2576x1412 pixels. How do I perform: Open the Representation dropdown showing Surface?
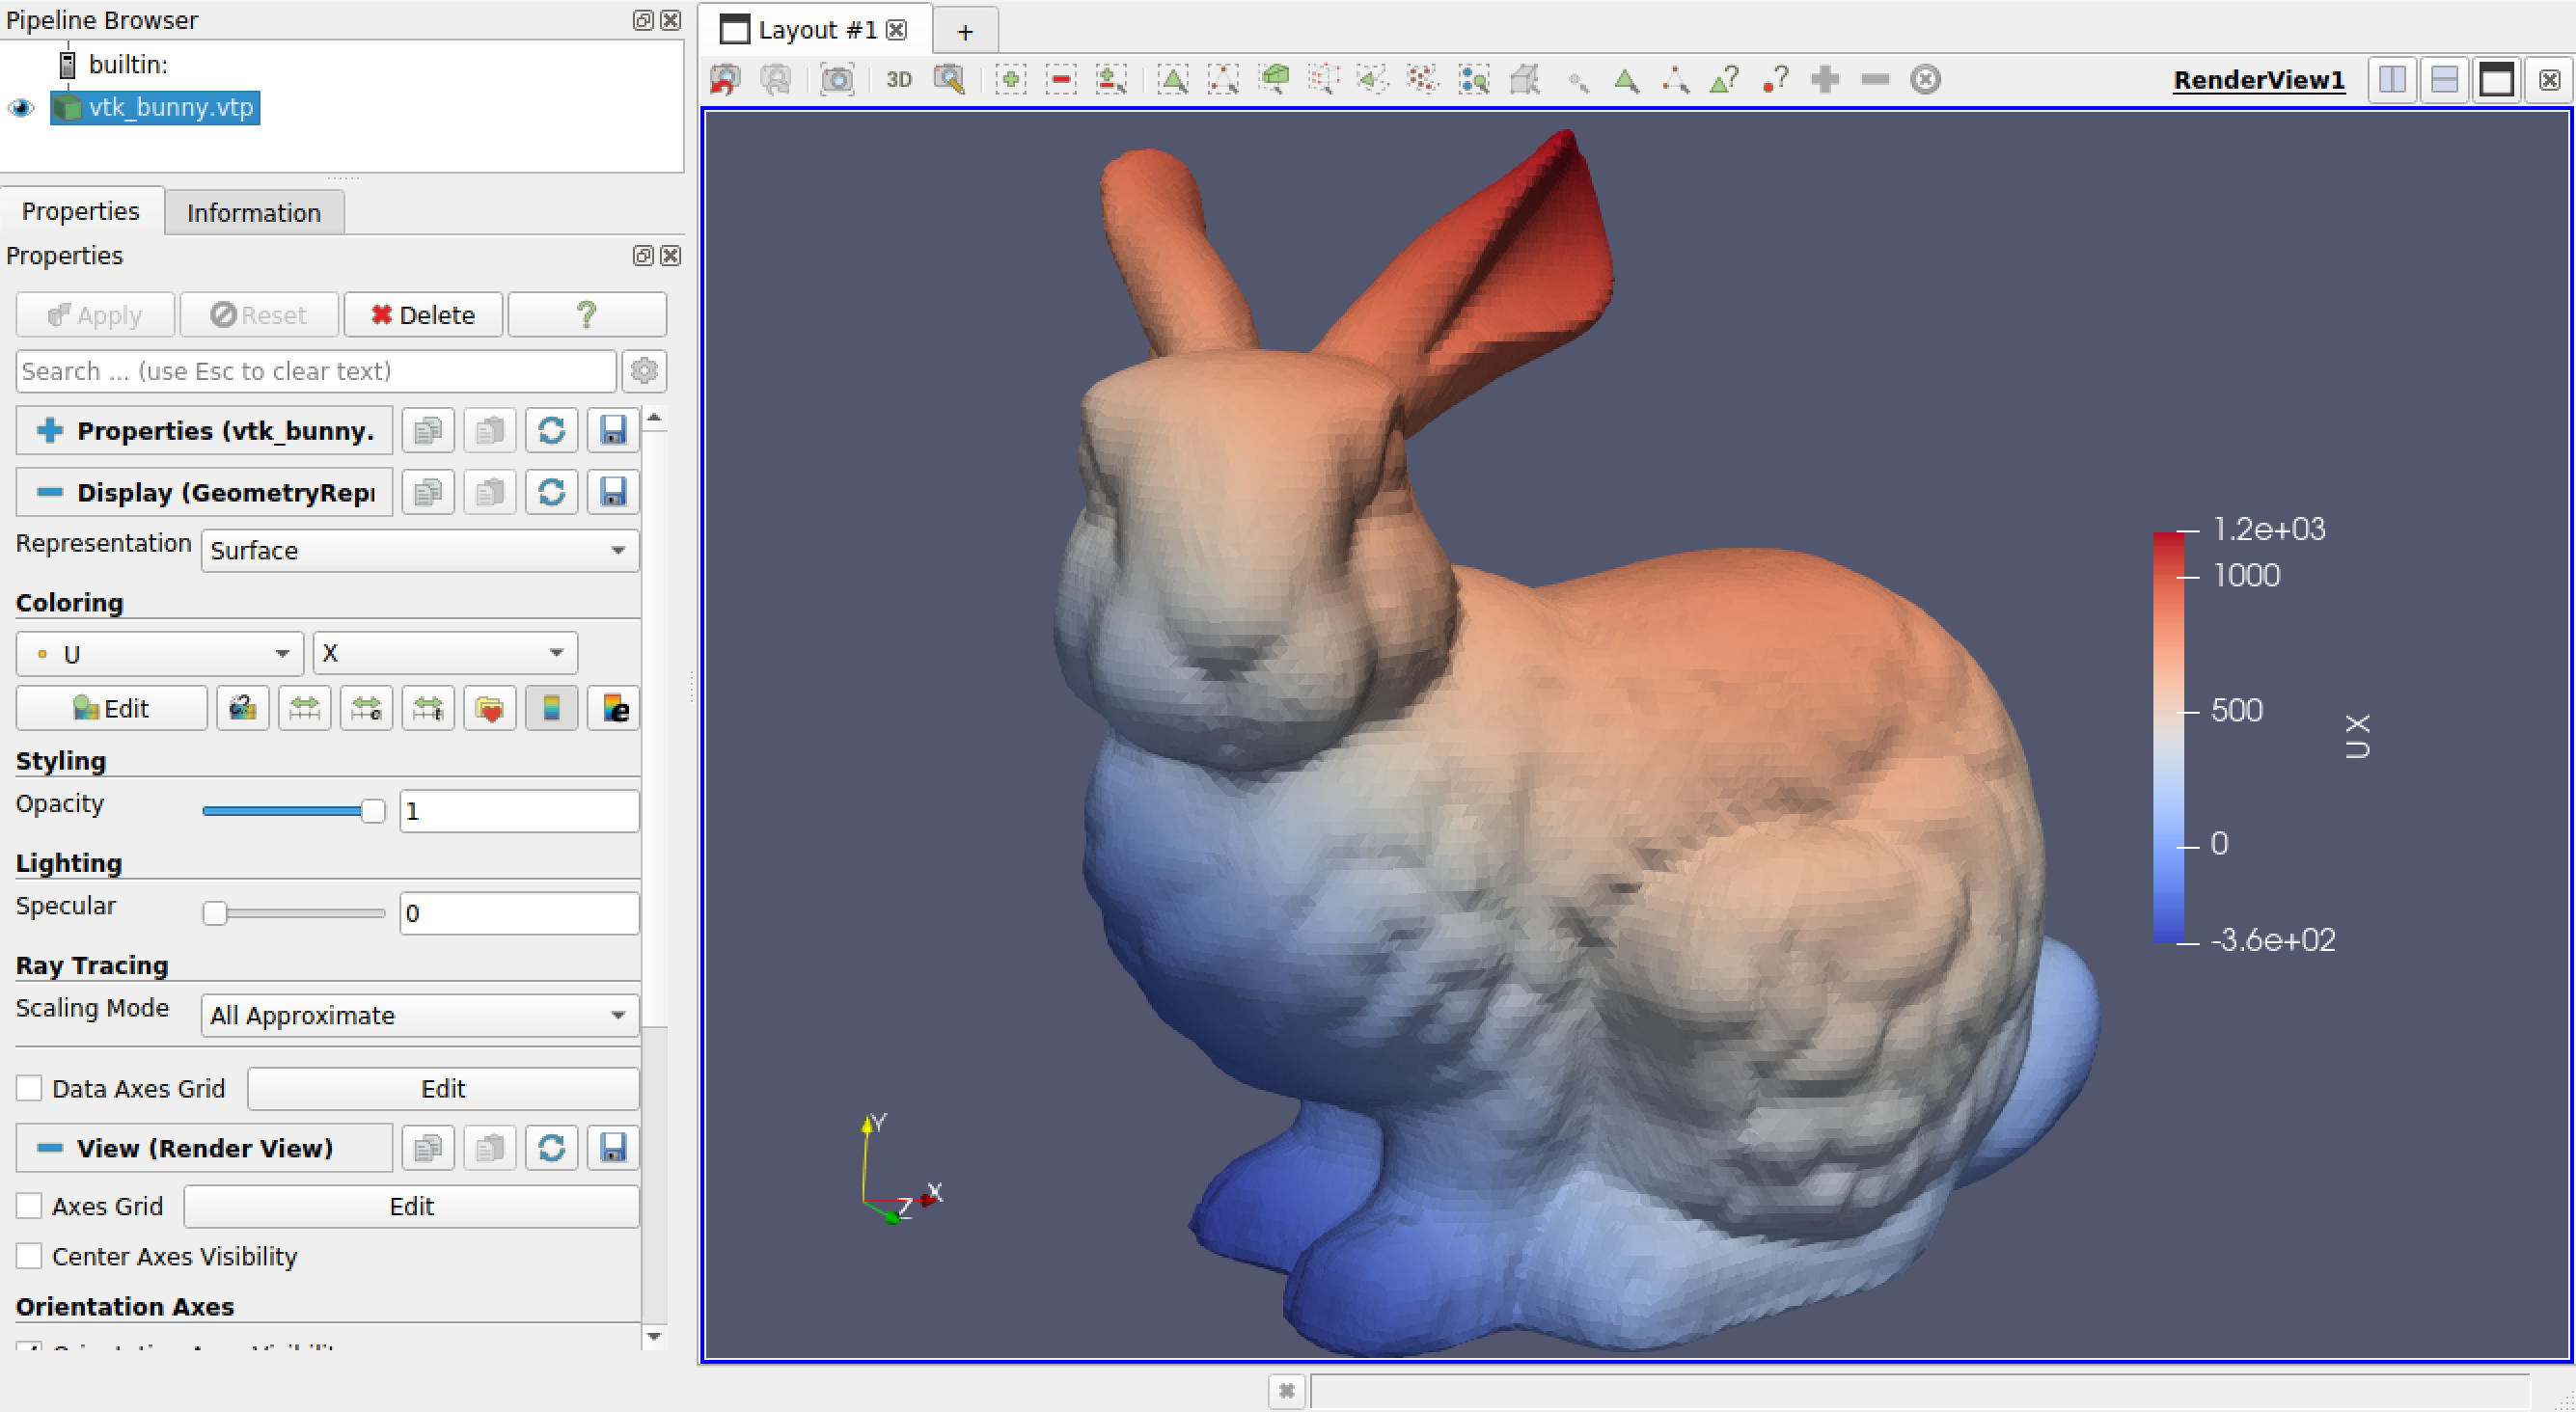click(x=419, y=550)
